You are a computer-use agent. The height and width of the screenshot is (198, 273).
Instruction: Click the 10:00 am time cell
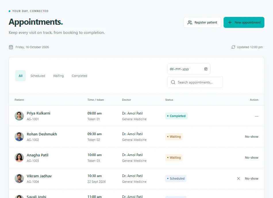95,155
